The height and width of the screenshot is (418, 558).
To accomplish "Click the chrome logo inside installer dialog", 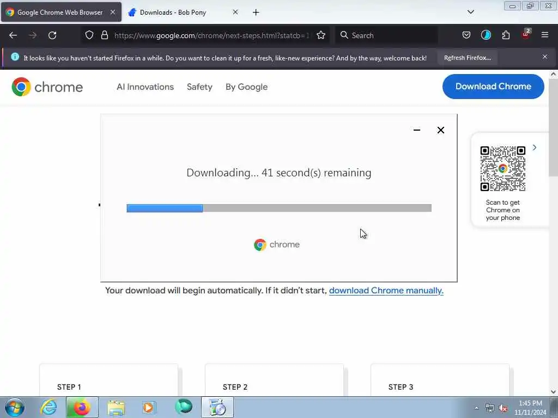I will click(x=276, y=244).
